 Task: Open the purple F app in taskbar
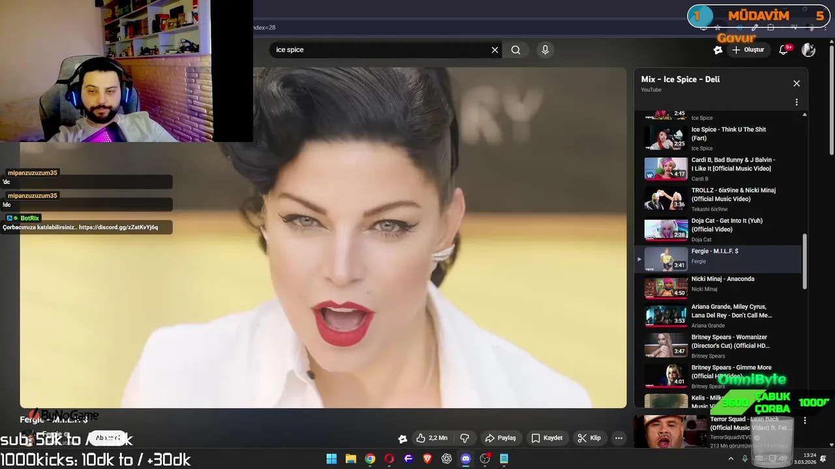pos(408,459)
